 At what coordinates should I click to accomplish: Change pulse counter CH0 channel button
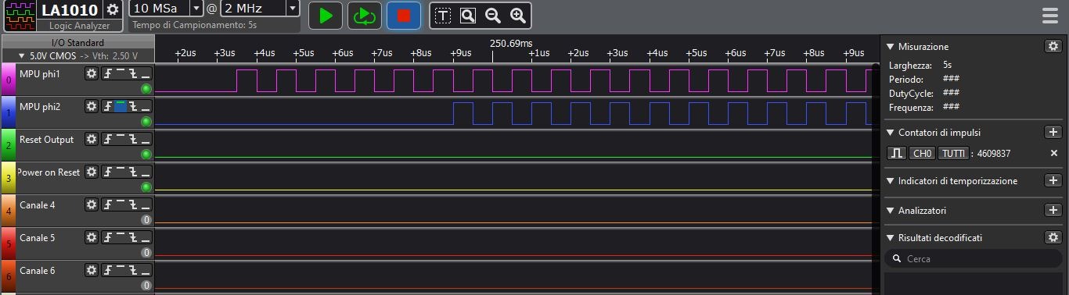click(x=922, y=154)
